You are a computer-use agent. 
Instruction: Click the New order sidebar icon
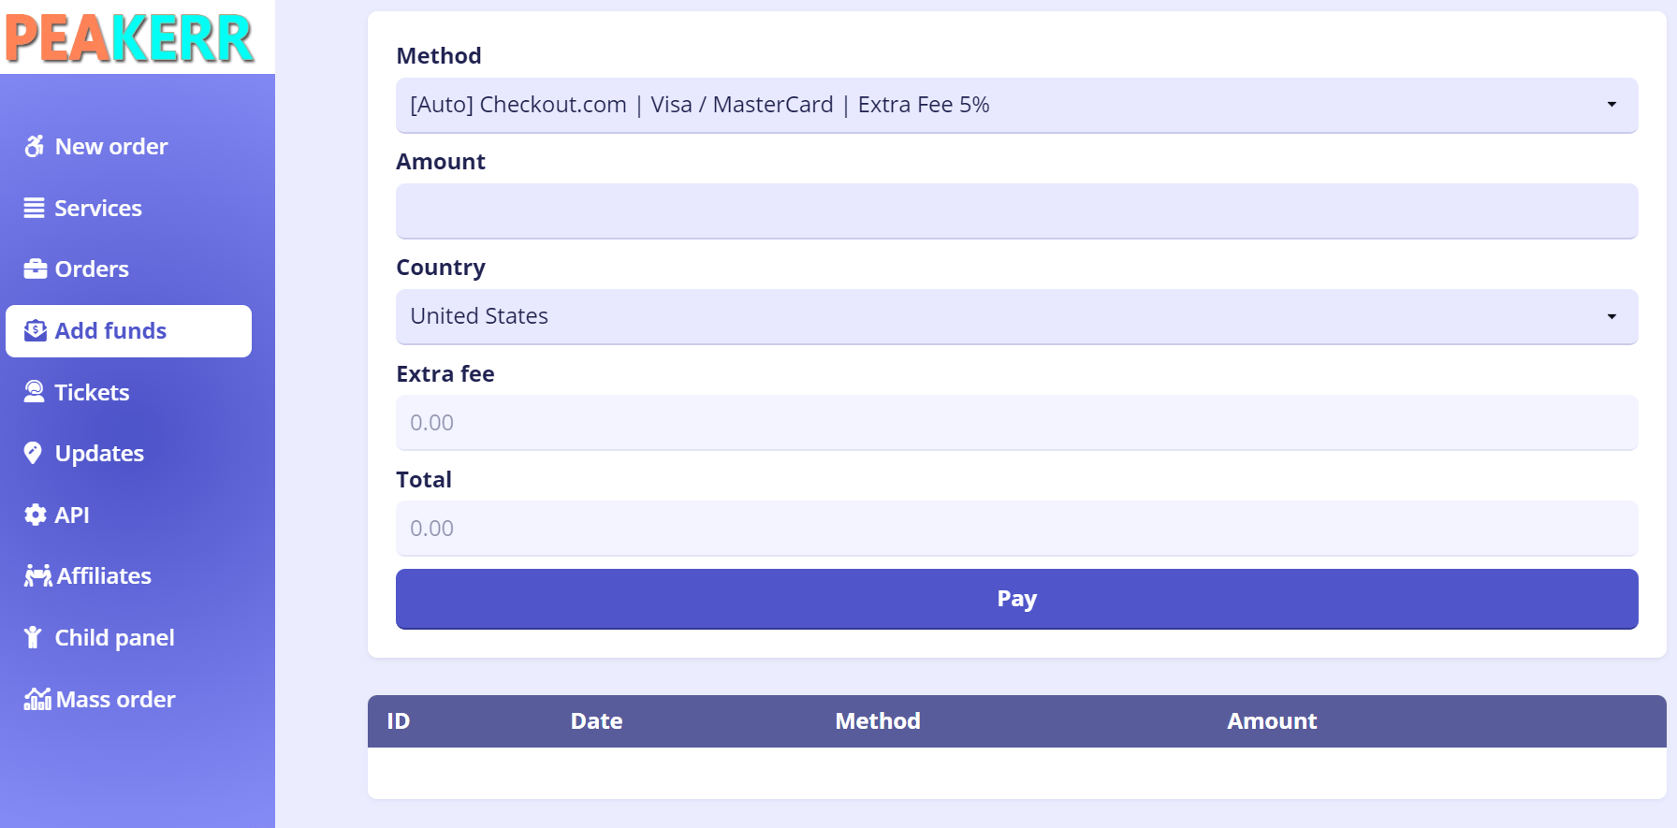[35, 147]
